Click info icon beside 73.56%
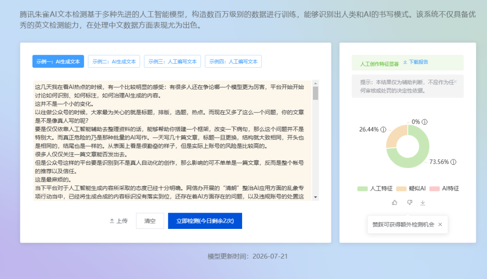 454,162
